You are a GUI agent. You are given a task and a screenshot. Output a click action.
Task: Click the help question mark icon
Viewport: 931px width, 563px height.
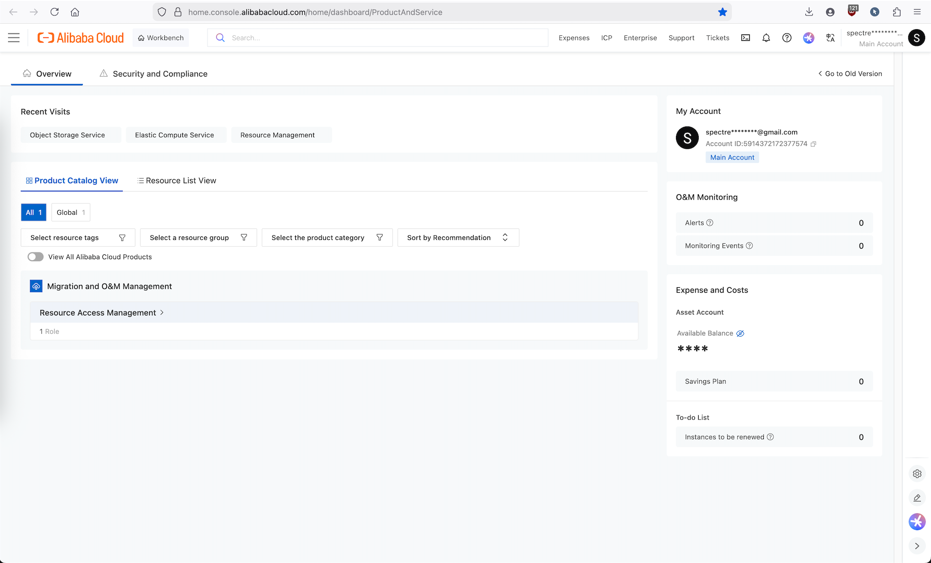[x=787, y=38]
